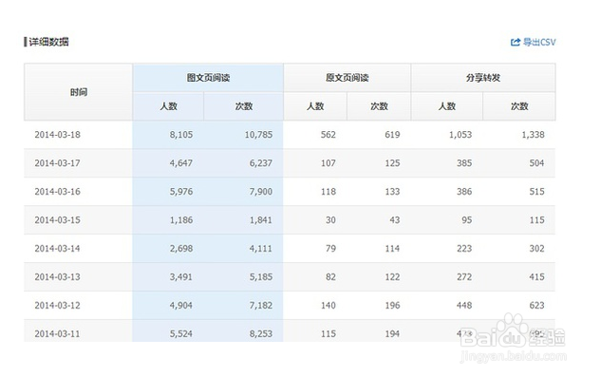Click the value 4,647
Viewport: 601px width, 377px height.
[x=181, y=163]
